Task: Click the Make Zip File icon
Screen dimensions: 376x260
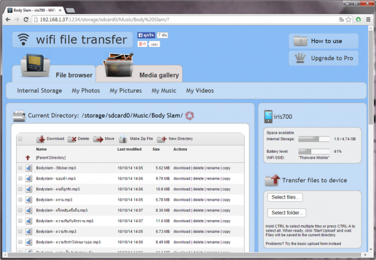Action: (123, 139)
